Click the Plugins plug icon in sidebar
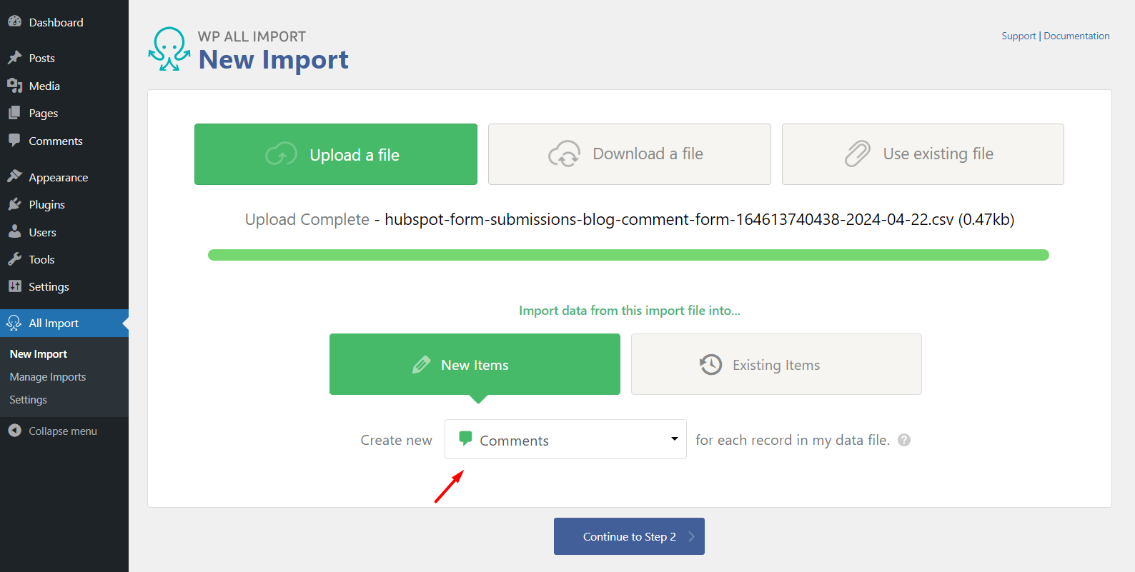Screen dimensions: 1135x572 [14, 205]
